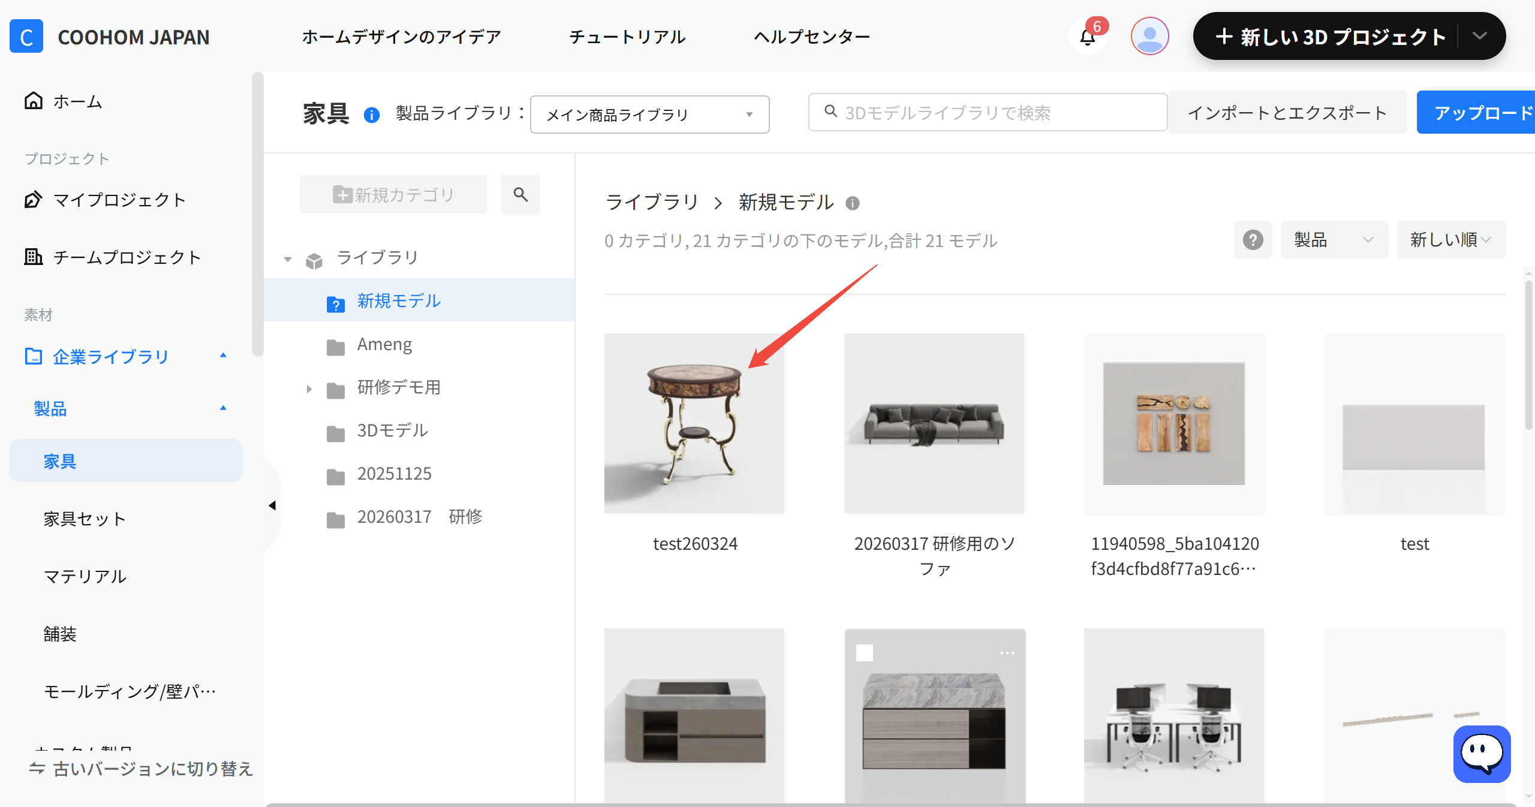Open the 製品ライブラリ selection dropdown
This screenshot has height=807, width=1535.
[650, 115]
